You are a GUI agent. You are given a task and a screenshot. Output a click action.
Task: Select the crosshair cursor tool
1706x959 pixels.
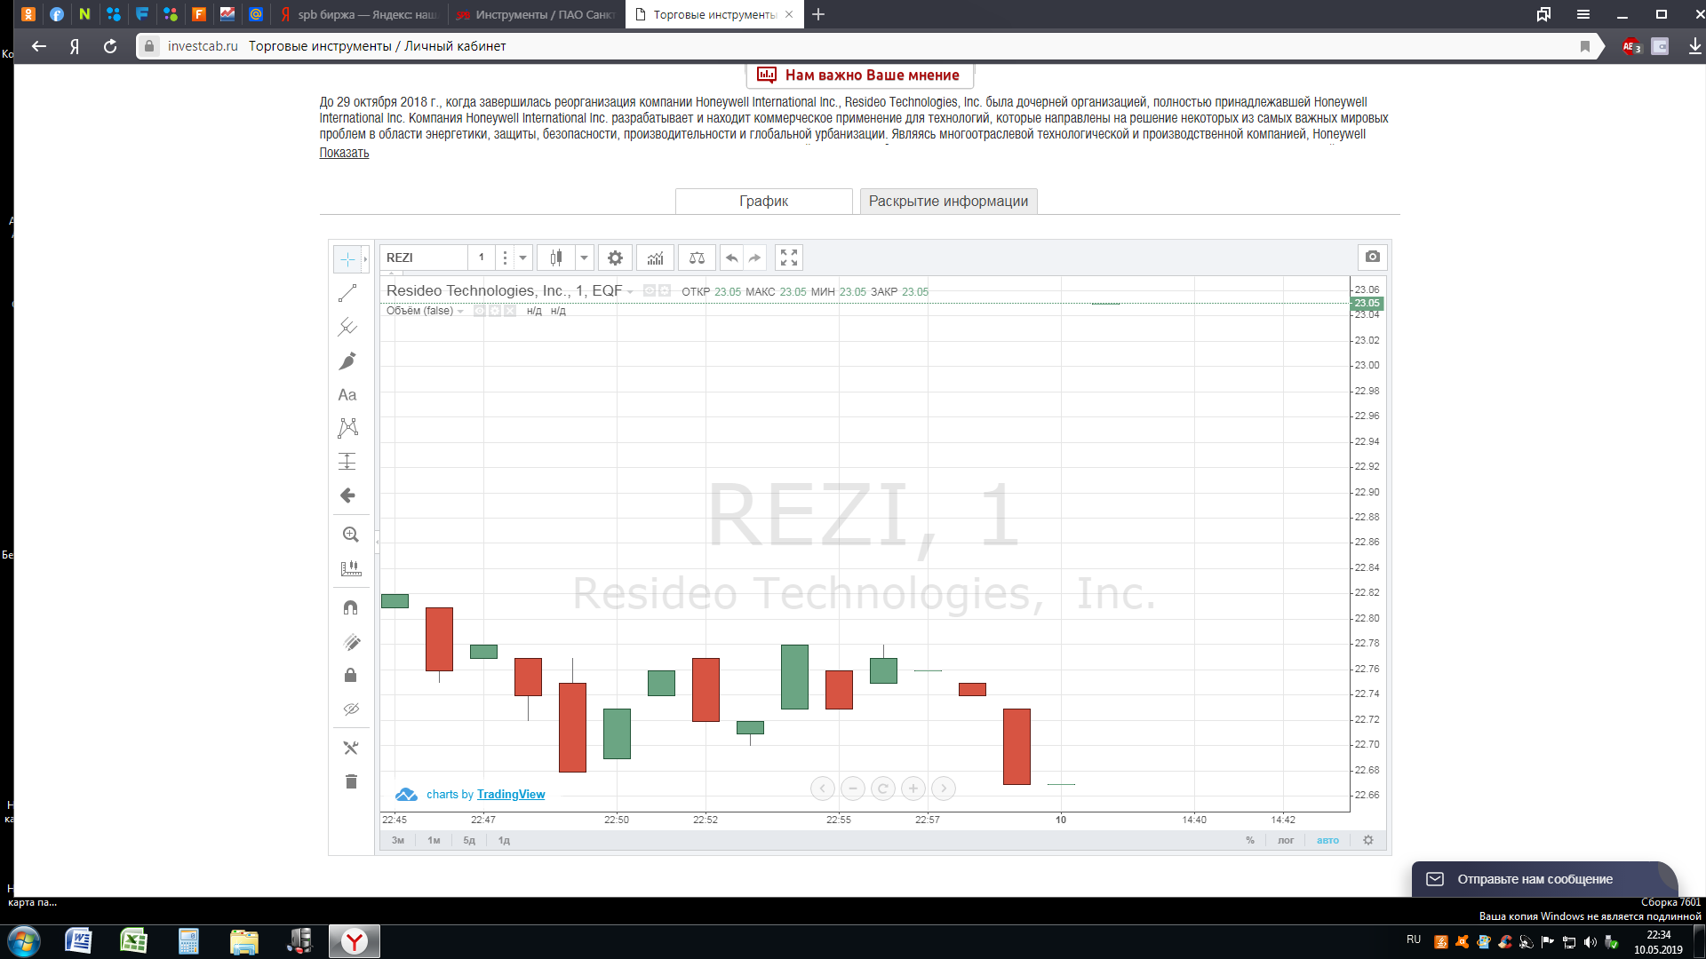pos(347,258)
